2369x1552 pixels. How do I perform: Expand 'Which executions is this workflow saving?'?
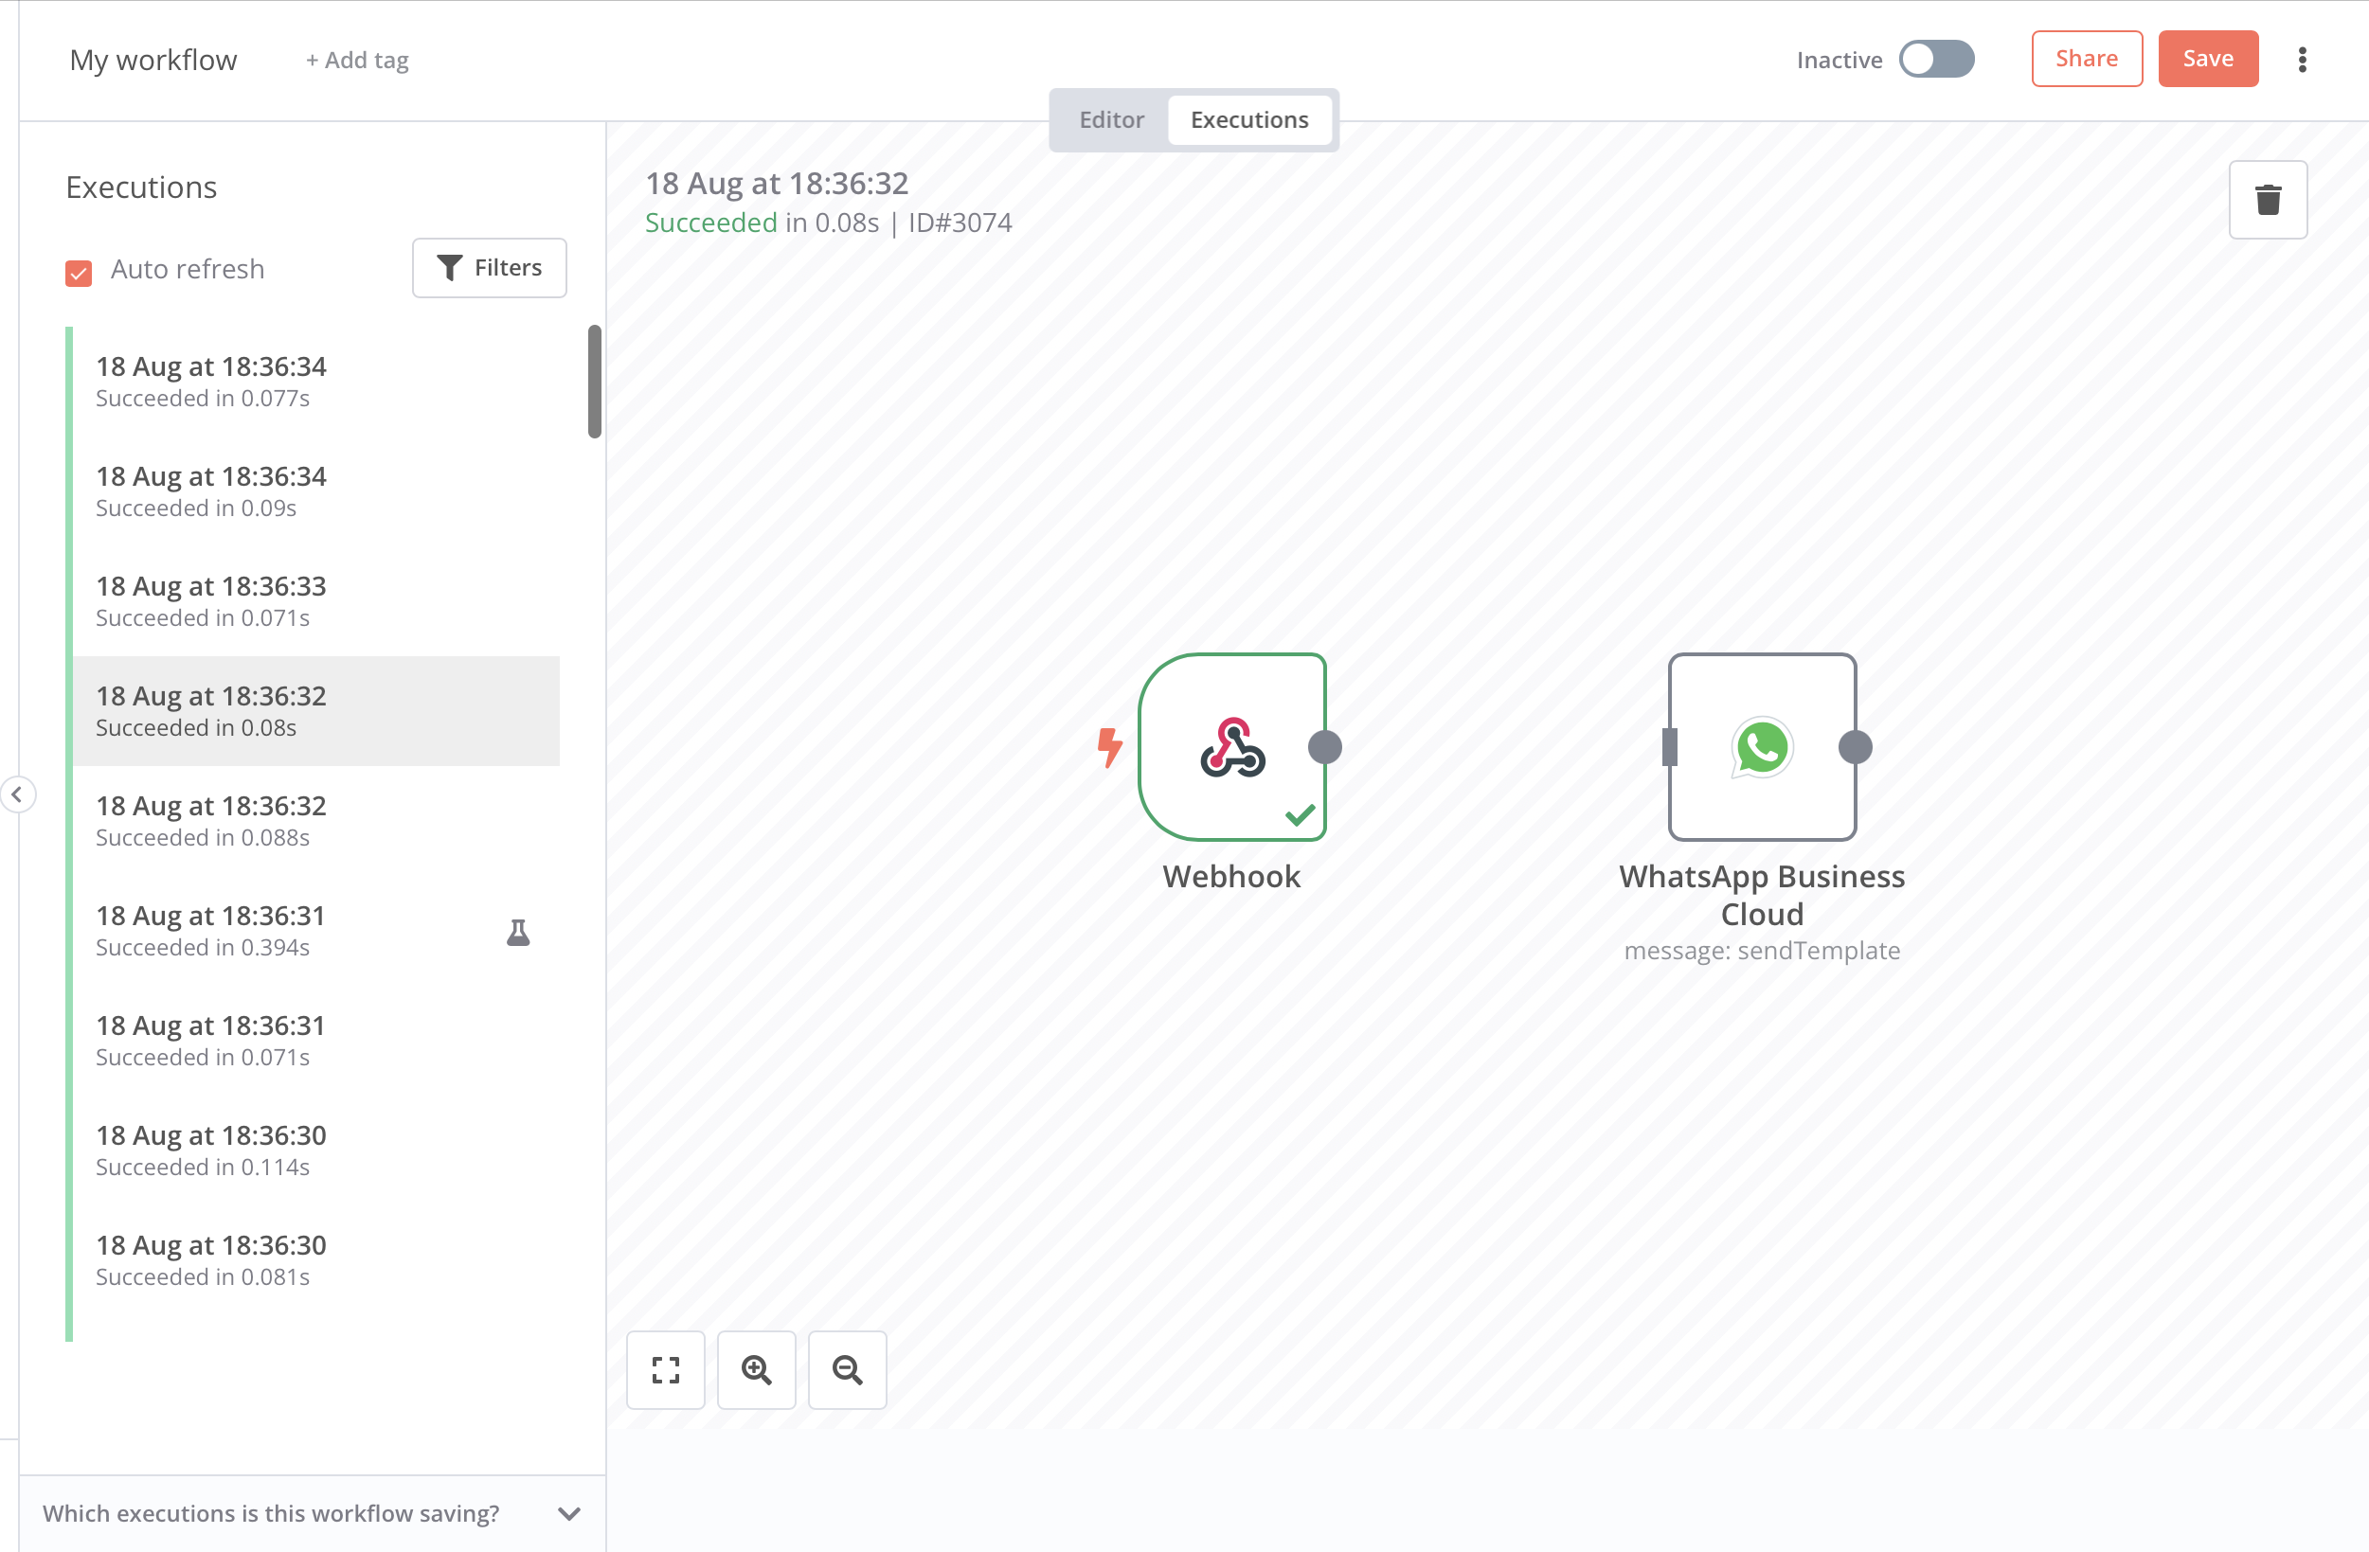pos(313,1513)
